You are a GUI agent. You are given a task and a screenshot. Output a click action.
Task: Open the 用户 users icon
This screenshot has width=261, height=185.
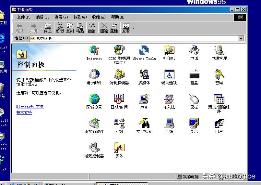click(x=219, y=126)
